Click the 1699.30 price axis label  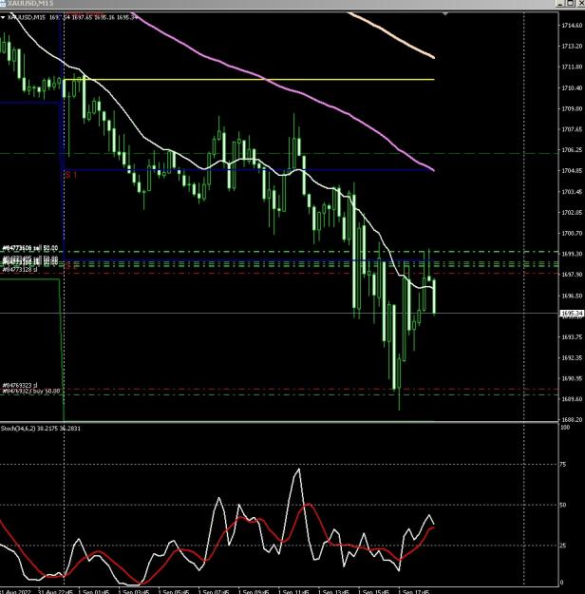(x=572, y=254)
